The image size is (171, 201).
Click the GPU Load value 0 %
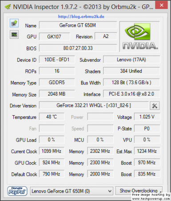point(52,139)
